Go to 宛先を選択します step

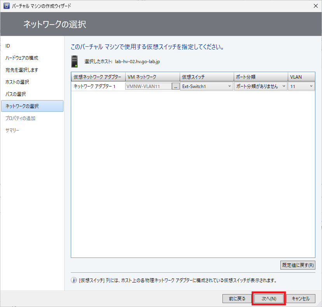[x=22, y=70]
